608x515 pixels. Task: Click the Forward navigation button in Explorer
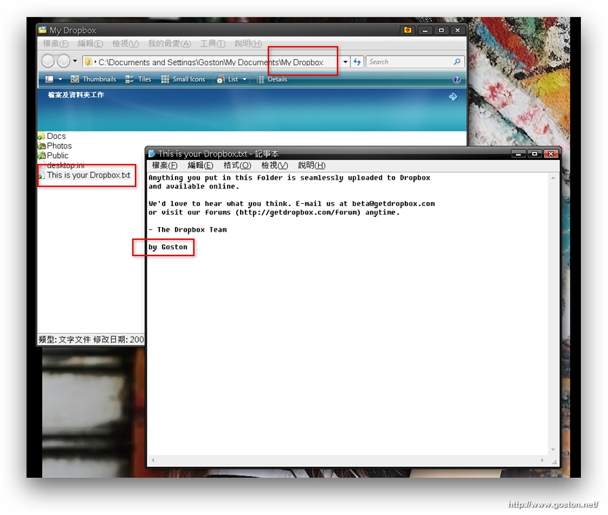63,62
